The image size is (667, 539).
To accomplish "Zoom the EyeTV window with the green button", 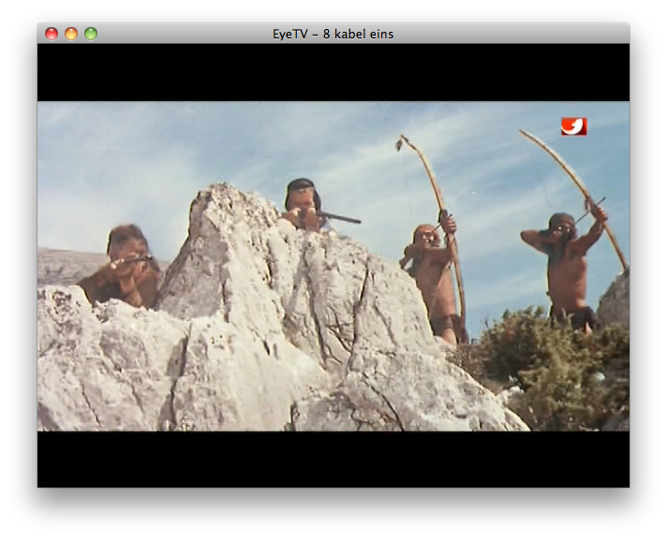I will point(91,34).
